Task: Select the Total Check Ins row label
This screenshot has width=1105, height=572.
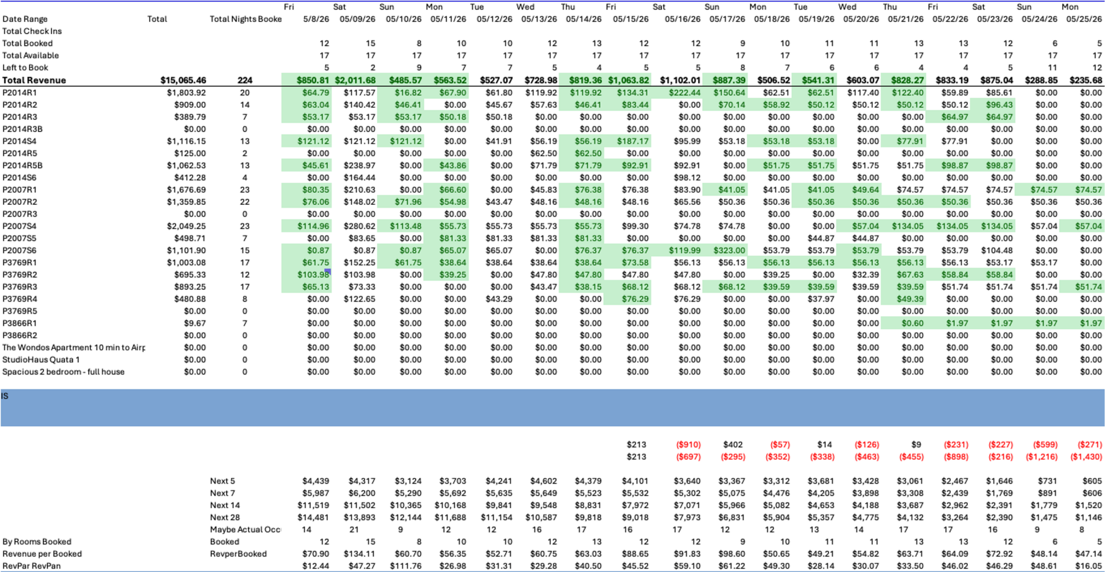Action: click(32, 31)
